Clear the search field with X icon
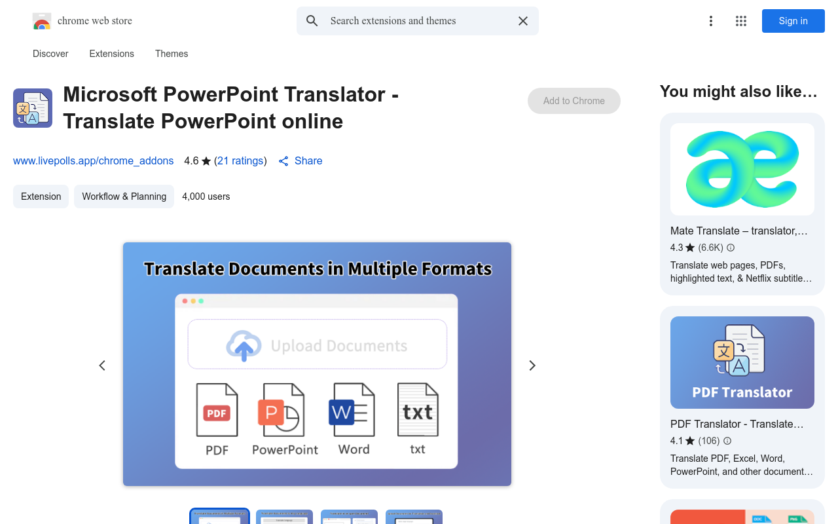The image size is (838, 524). tap(523, 21)
